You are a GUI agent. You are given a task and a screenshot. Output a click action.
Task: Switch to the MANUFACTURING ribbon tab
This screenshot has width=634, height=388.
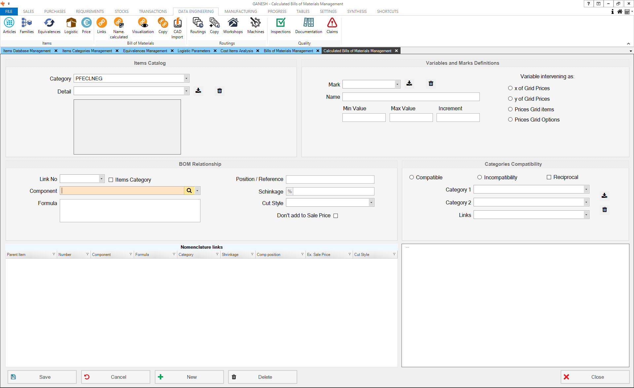[240, 11]
